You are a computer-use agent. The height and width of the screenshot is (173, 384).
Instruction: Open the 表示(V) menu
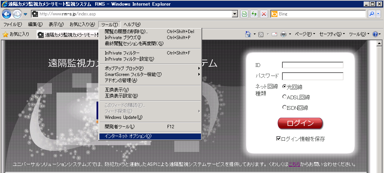point(56,24)
